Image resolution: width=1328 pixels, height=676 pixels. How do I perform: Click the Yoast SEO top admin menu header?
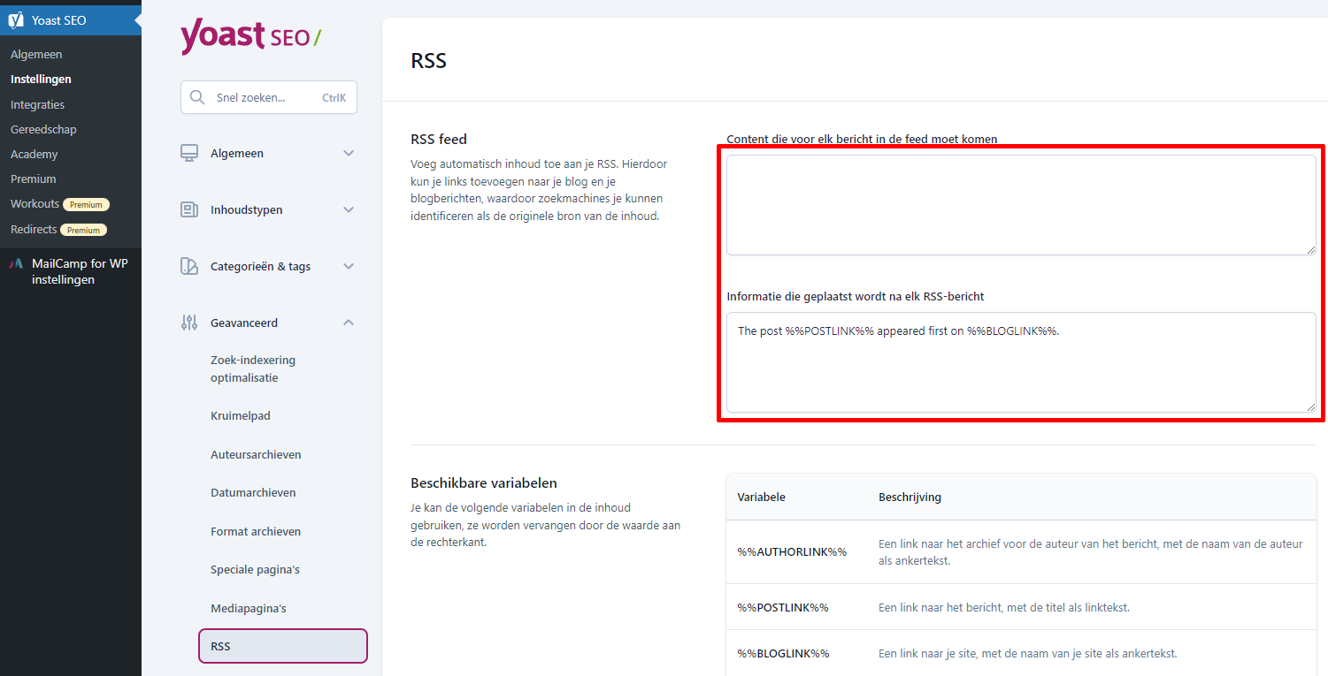71,20
